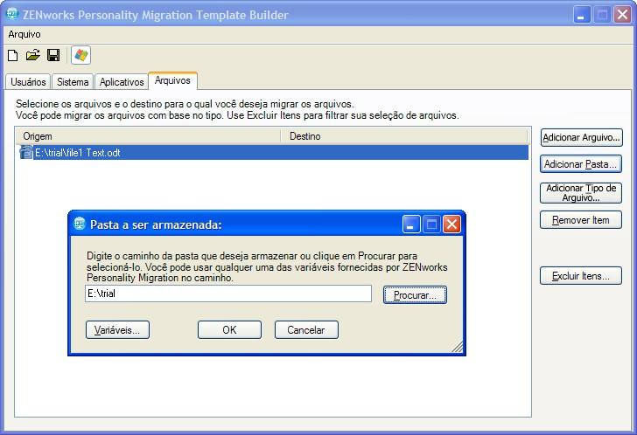
Task: Click the Excluir Itens button
Action: (x=580, y=276)
